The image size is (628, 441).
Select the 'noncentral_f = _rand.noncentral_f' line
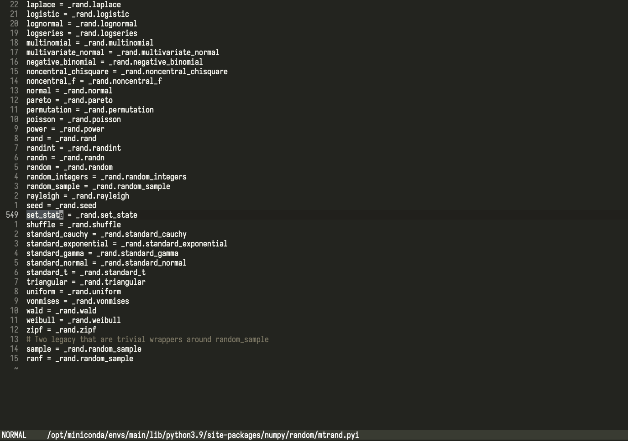tap(94, 81)
